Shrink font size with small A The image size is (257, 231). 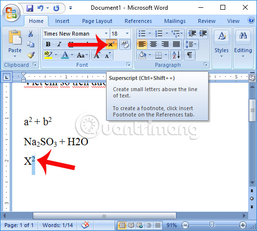(107, 55)
